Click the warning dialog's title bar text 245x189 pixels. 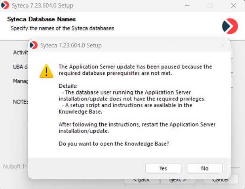71,45
